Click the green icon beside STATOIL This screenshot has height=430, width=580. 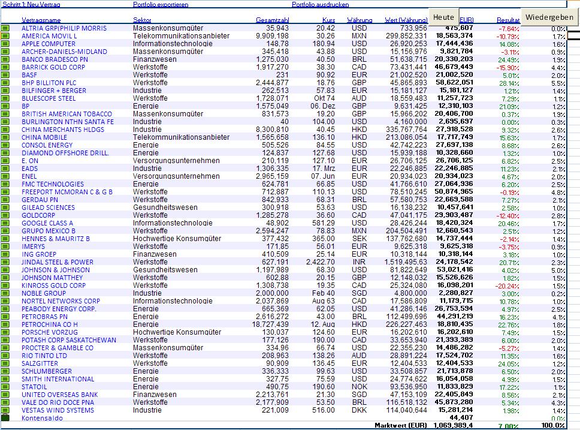[x=5, y=387]
